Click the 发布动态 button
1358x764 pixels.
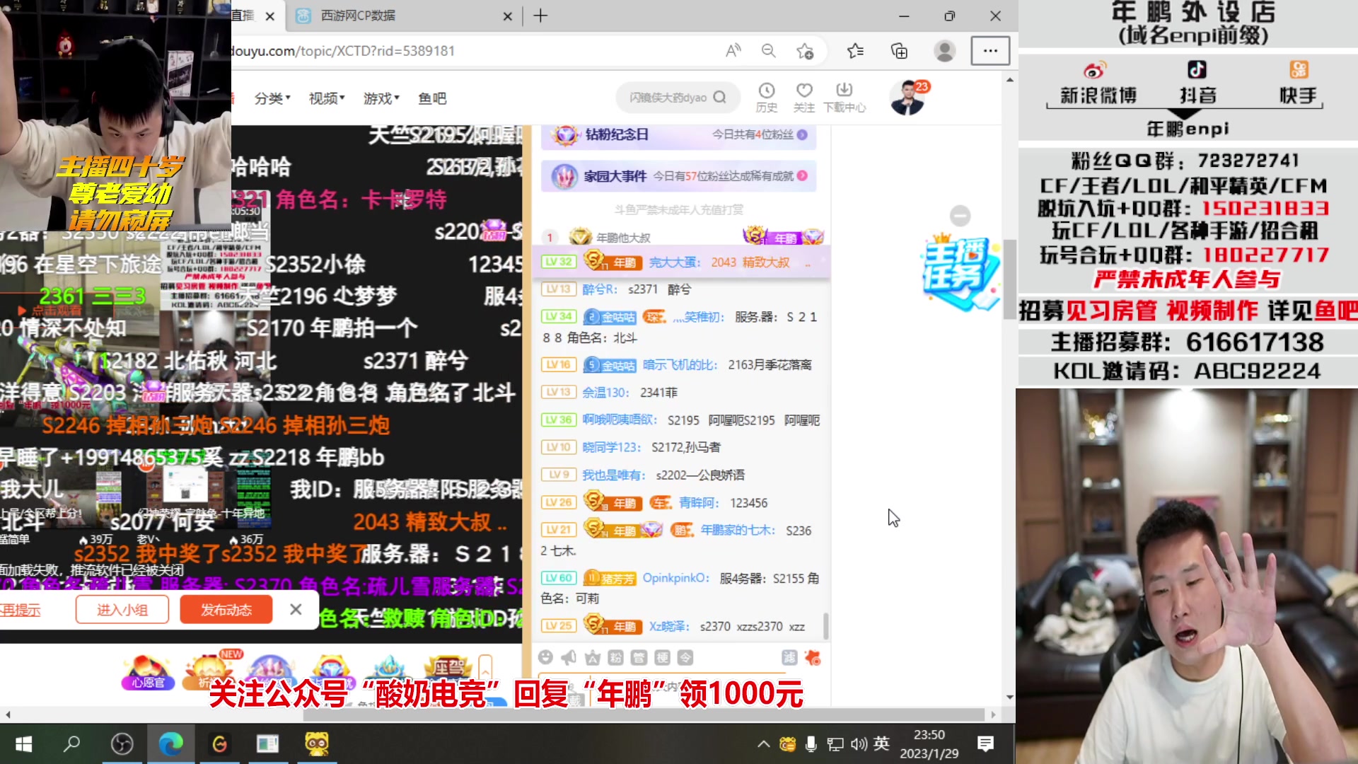coord(226,610)
